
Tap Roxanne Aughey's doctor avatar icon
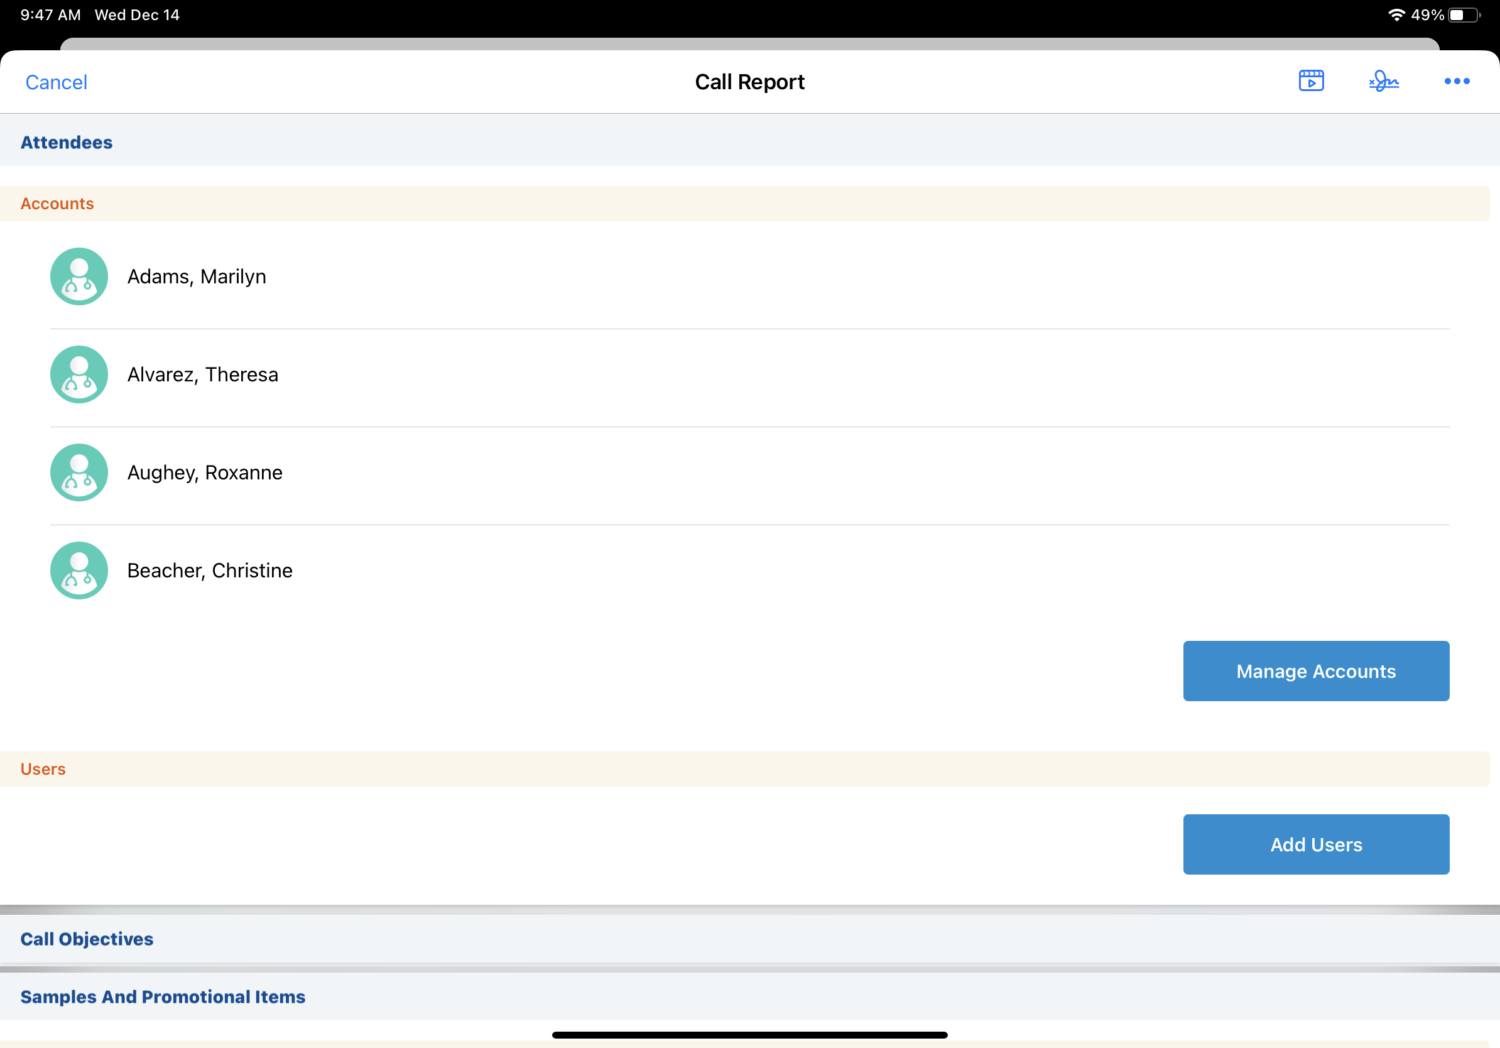pyautogui.click(x=79, y=472)
